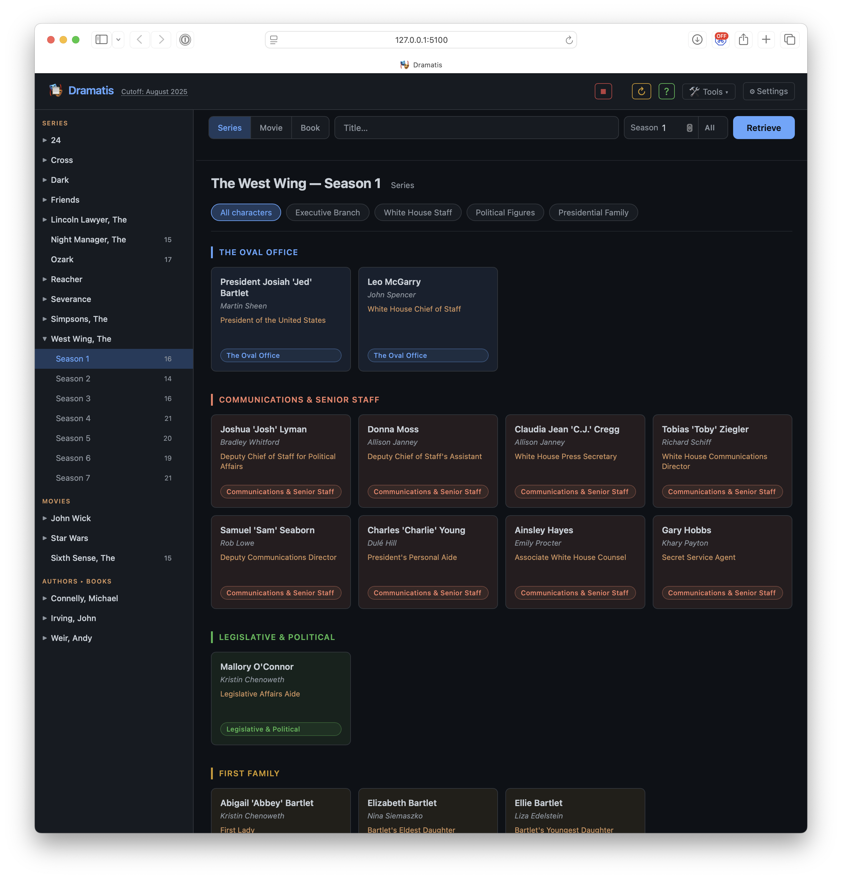This screenshot has width=842, height=879.
Task: Open a new tab with plus icon
Action: tap(766, 39)
